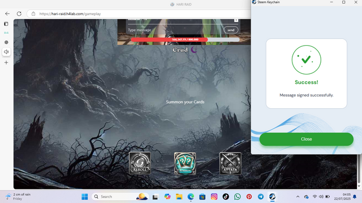This screenshot has width=362, height=203.
Task: Open the Wi-Fi network tray icon
Action: tap(314, 197)
